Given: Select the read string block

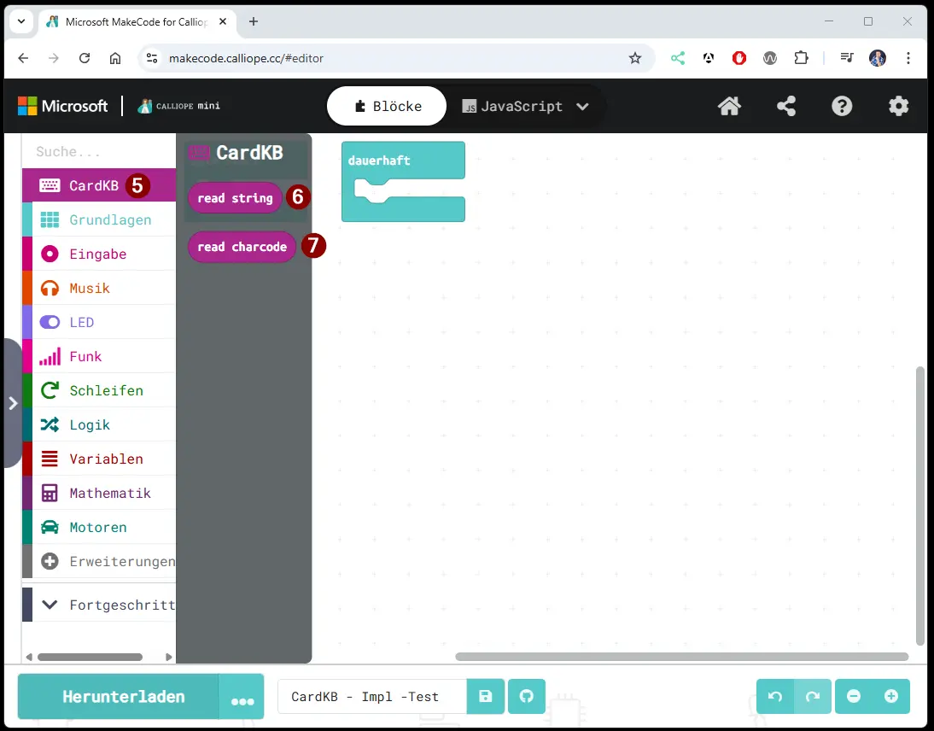Looking at the screenshot, I should [235, 198].
